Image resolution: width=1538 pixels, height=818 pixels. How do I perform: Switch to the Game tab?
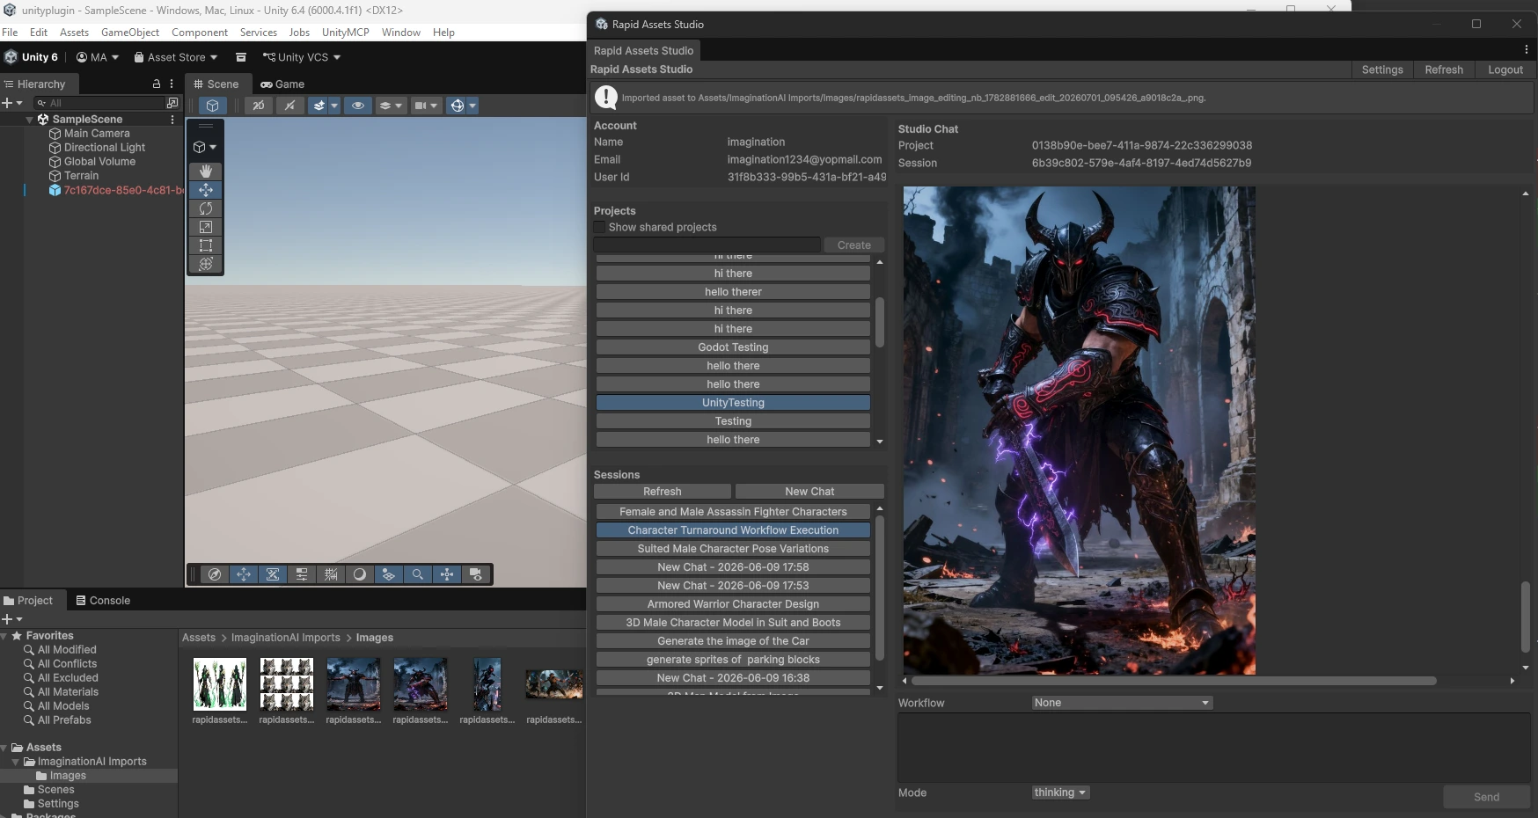282,84
